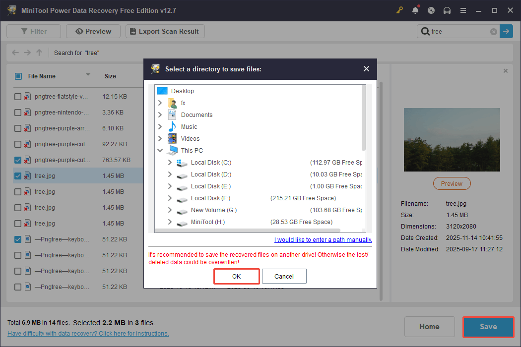Collapse the This PC tree node

[160, 150]
